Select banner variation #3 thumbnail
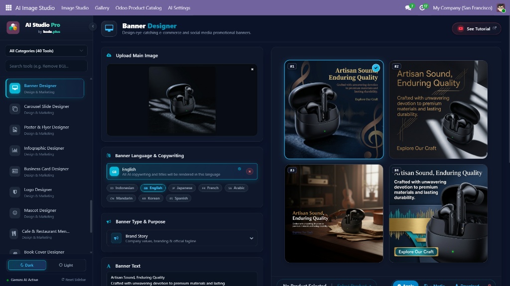The height and width of the screenshot is (286, 510). (x=334, y=213)
